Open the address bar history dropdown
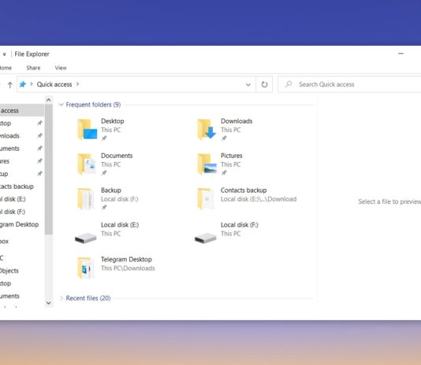Screen dimensions: 421x365 coord(248,85)
